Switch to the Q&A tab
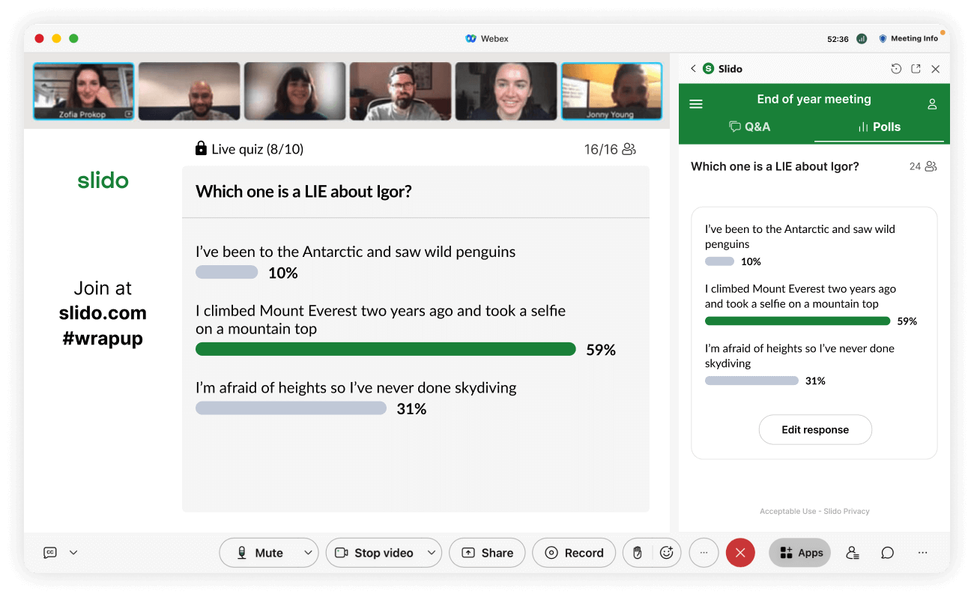 pyautogui.click(x=749, y=127)
